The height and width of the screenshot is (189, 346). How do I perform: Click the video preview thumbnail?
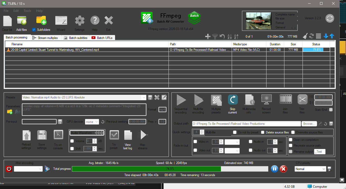click(258, 21)
